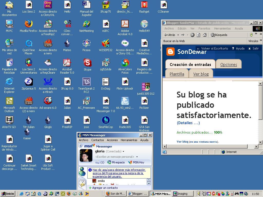Switch to the Opciones tab in Blogger
This screenshot has height=197, width=263.
tap(229, 64)
